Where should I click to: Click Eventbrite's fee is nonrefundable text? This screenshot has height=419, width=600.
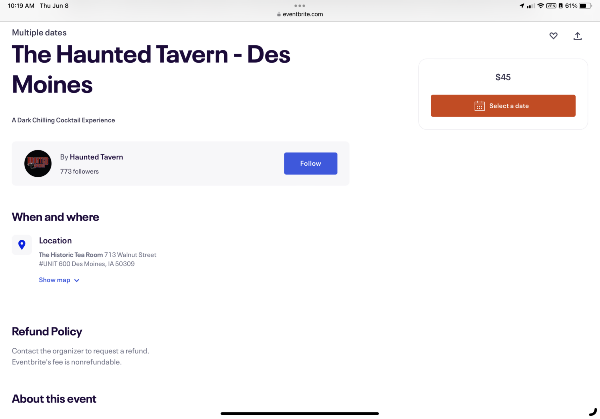tap(67, 362)
